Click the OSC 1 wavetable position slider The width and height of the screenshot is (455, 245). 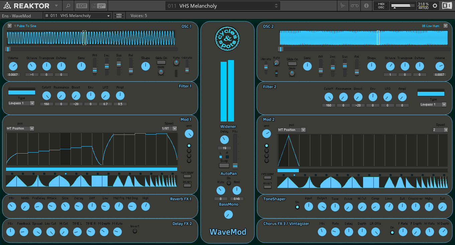click(x=91, y=49)
